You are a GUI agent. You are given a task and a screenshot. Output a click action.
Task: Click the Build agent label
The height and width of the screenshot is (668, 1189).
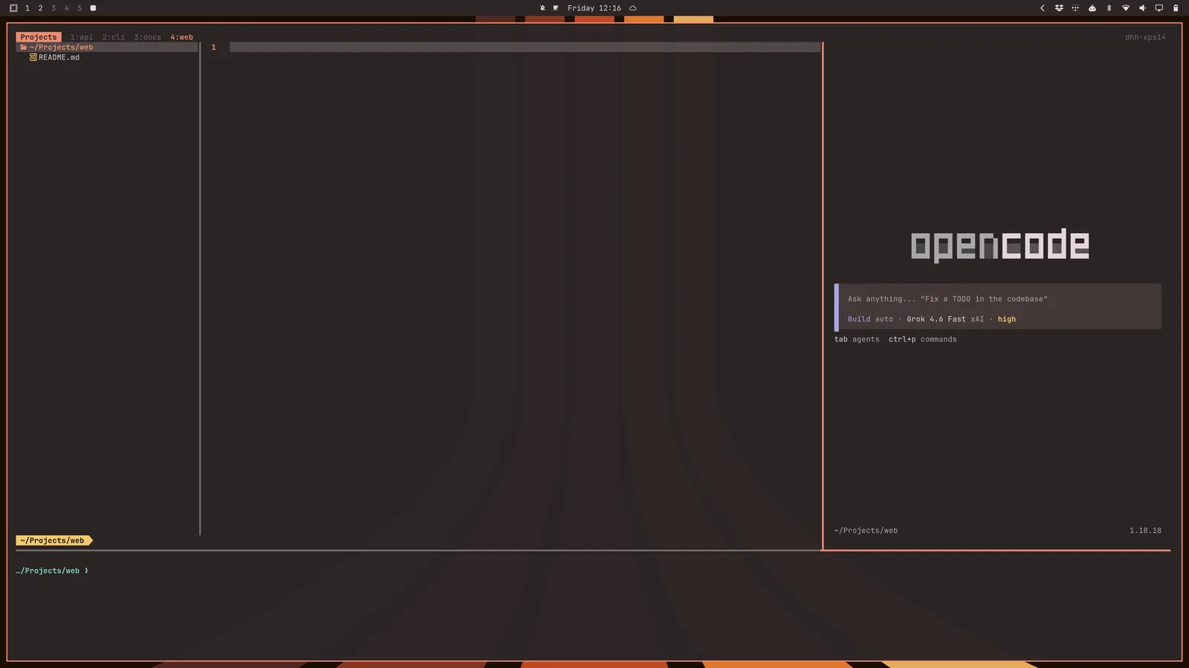pos(858,319)
